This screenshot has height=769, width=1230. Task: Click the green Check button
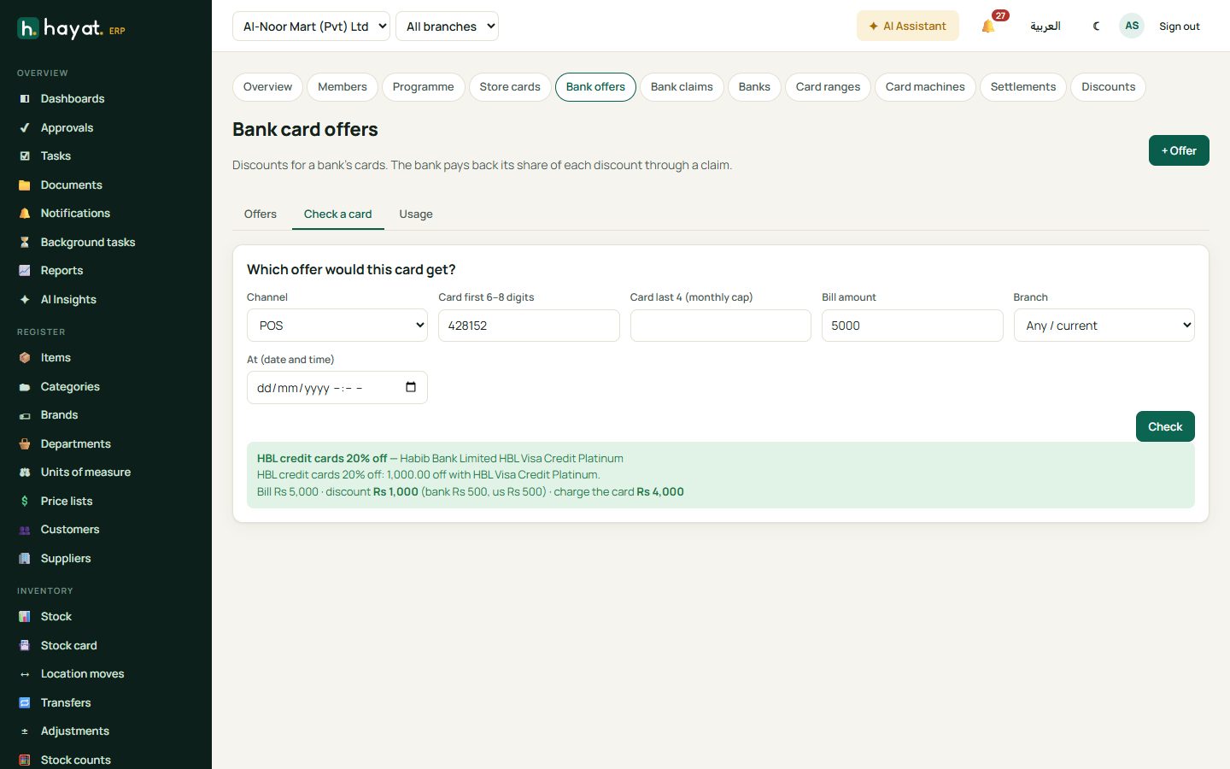pos(1165,426)
